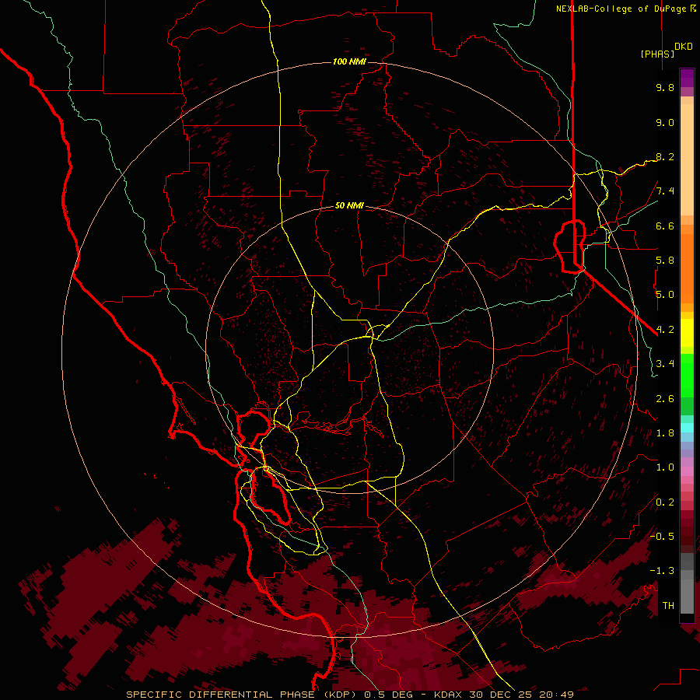Select the 0.2 legend value

tap(665, 502)
